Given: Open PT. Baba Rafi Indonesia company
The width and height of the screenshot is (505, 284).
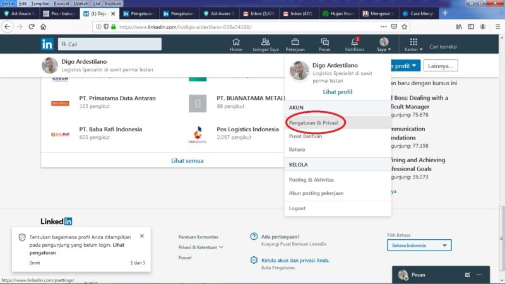Looking at the screenshot, I should coord(110,129).
